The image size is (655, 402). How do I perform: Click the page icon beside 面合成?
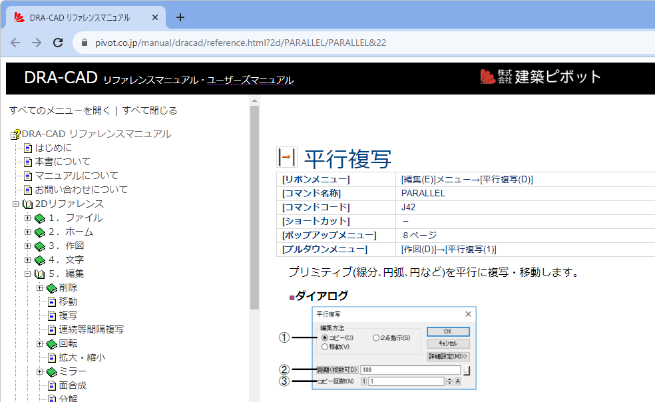(52, 386)
